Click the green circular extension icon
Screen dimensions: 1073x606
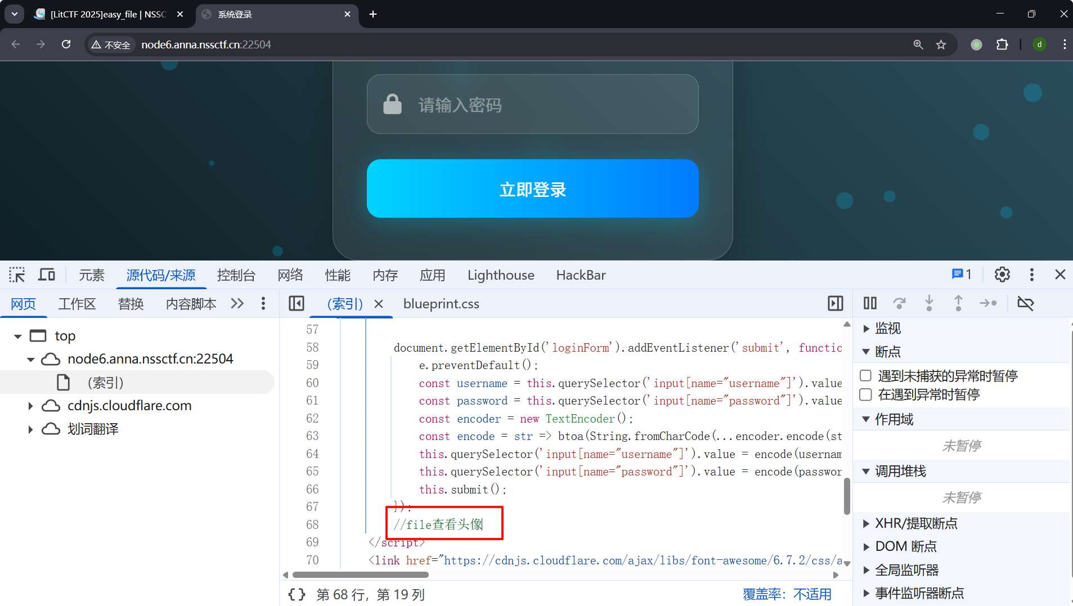pyautogui.click(x=976, y=44)
